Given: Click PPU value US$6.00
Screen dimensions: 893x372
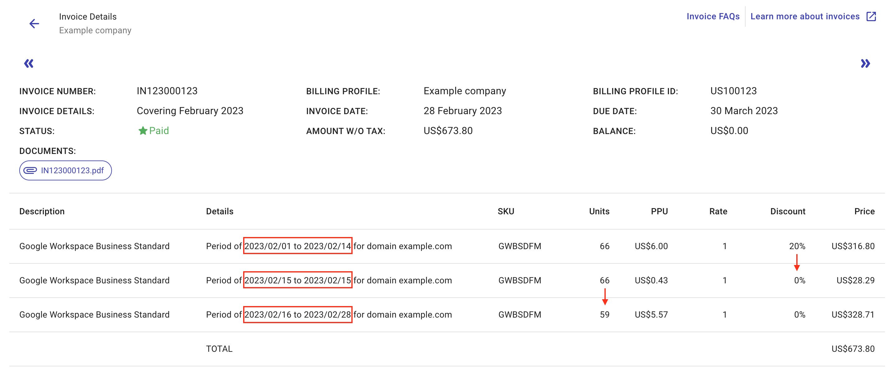Looking at the screenshot, I should pos(651,246).
